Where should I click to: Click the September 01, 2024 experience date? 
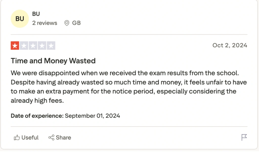pyautogui.click(x=92, y=116)
